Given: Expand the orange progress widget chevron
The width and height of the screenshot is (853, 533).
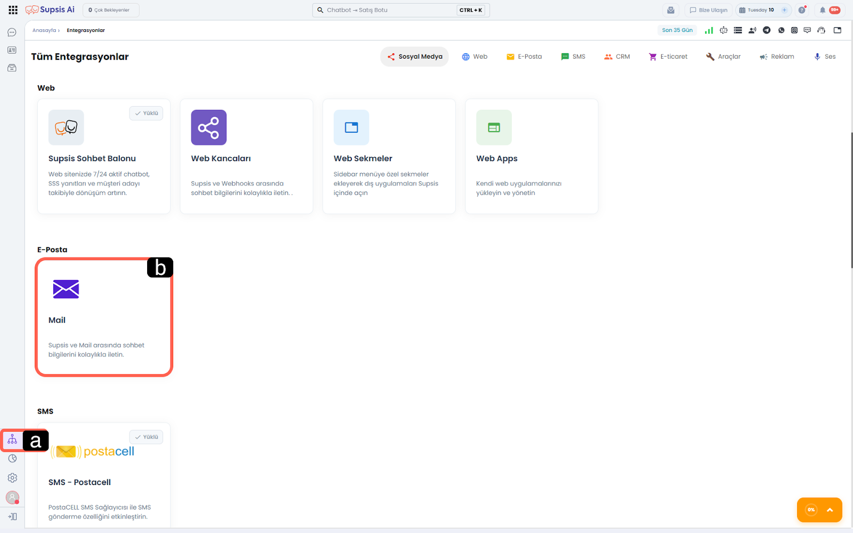Looking at the screenshot, I should 830,510.
